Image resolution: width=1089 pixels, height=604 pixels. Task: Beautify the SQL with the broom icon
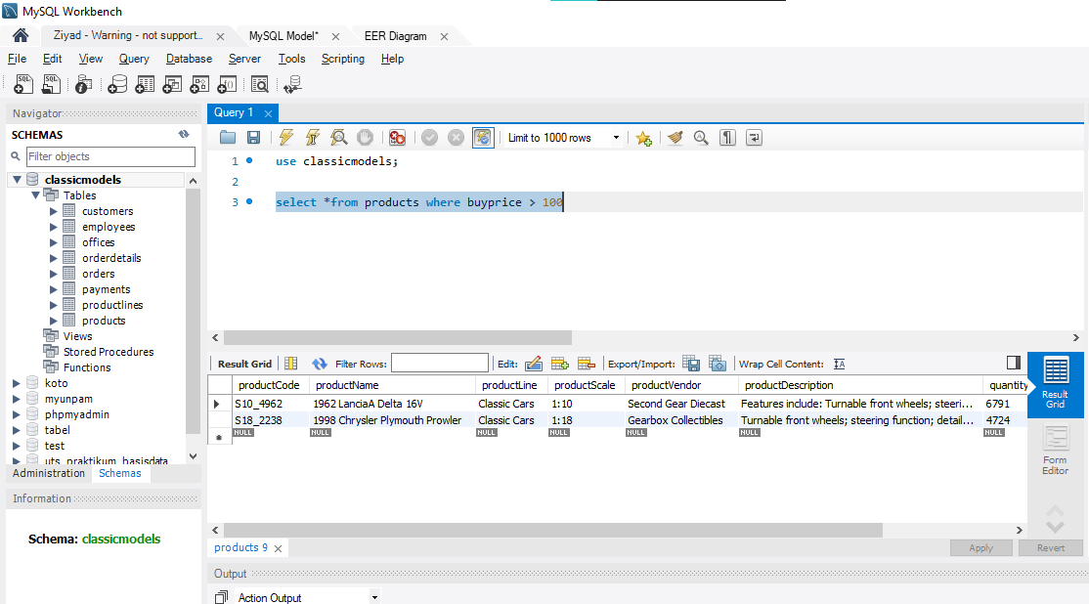675,138
